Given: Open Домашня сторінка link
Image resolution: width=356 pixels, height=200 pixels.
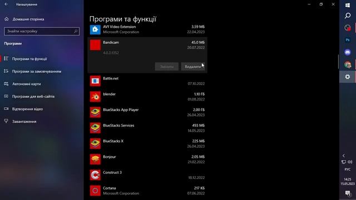Looking at the screenshot, I should [28, 19].
